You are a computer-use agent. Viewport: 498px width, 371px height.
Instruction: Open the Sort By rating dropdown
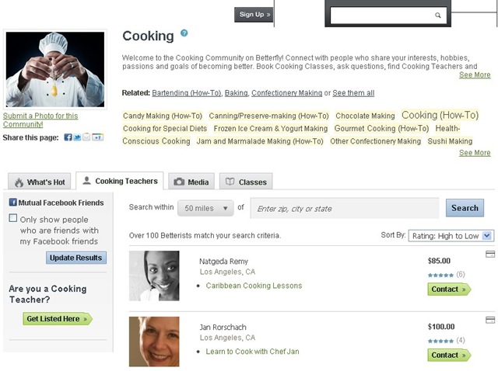(x=451, y=236)
